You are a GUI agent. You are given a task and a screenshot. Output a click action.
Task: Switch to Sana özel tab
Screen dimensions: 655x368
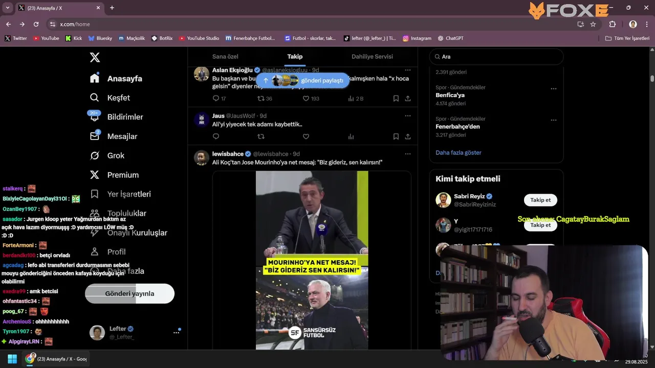click(225, 57)
